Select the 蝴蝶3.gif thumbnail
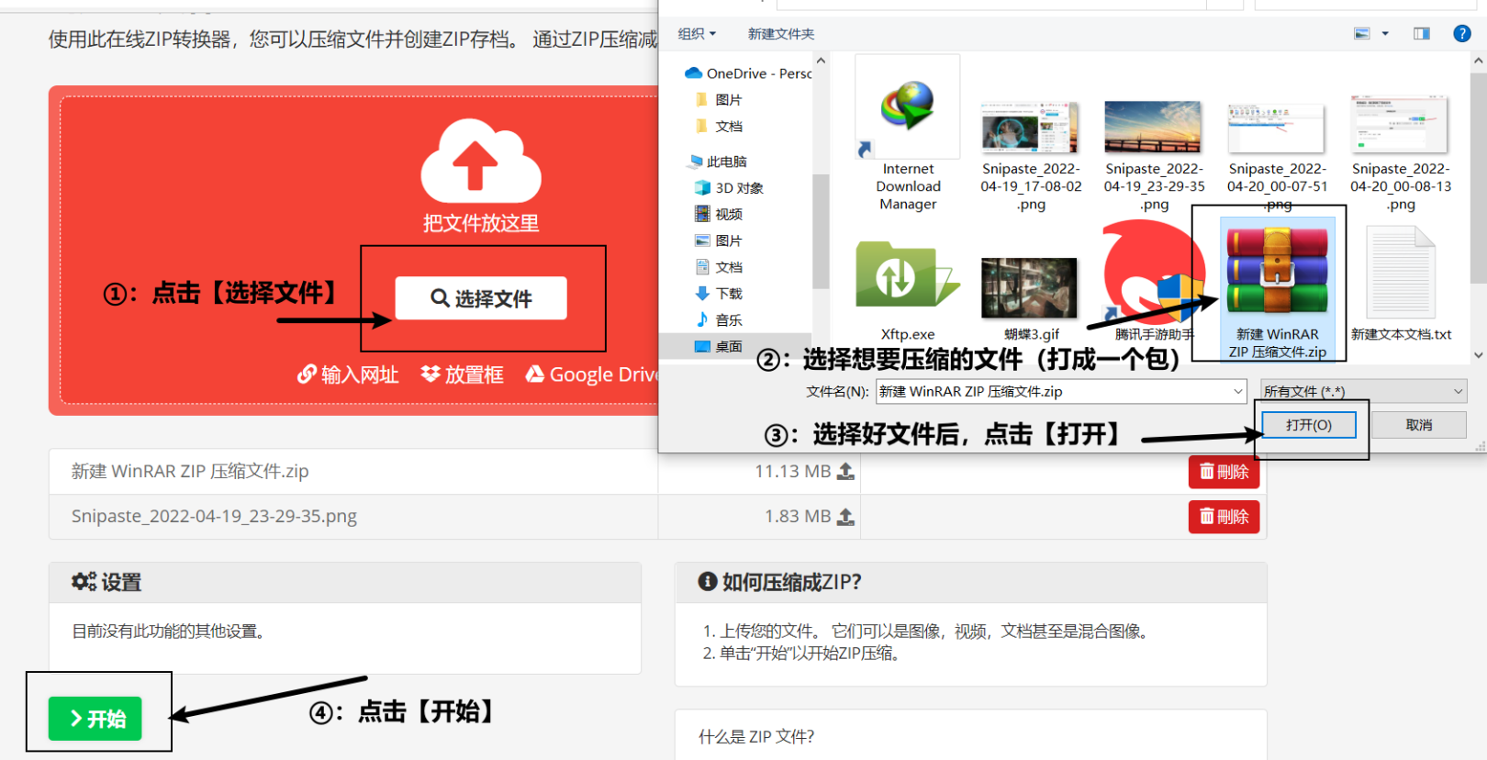 click(1029, 287)
